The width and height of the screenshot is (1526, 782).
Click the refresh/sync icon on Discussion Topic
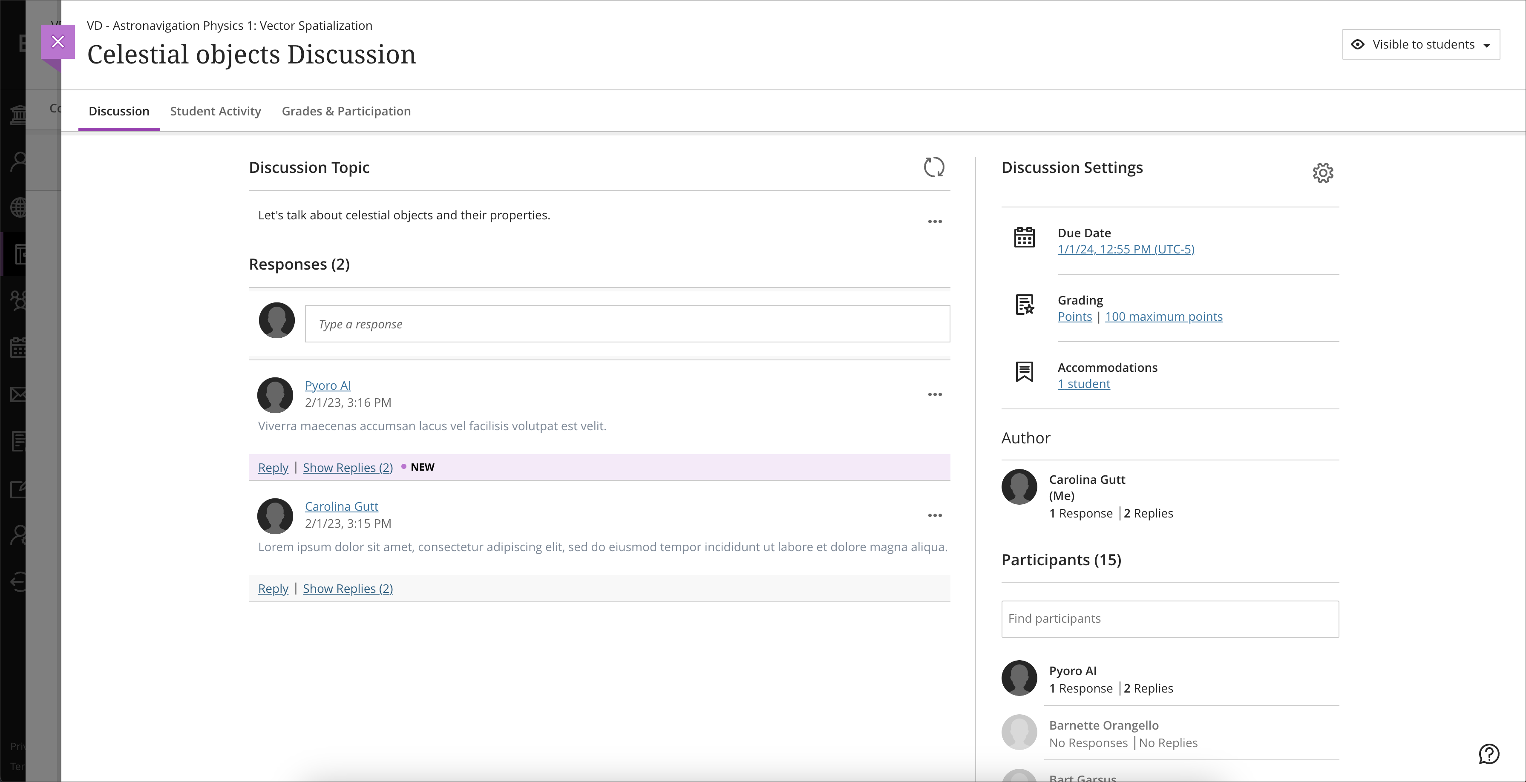(x=933, y=167)
